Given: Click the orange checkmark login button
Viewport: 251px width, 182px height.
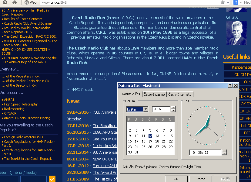Looking at the screenshot, I should pos(52,179).
